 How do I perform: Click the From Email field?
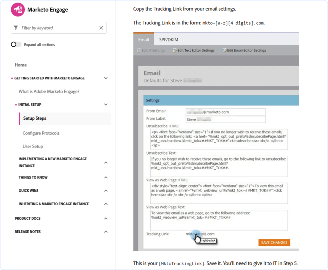pos(226,112)
